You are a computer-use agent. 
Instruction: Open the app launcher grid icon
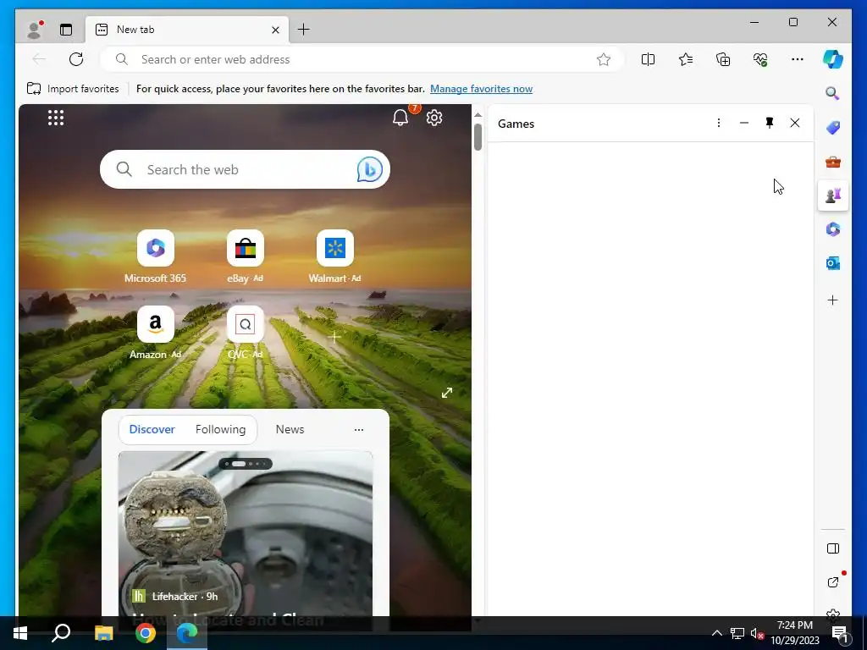coord(56,118)
